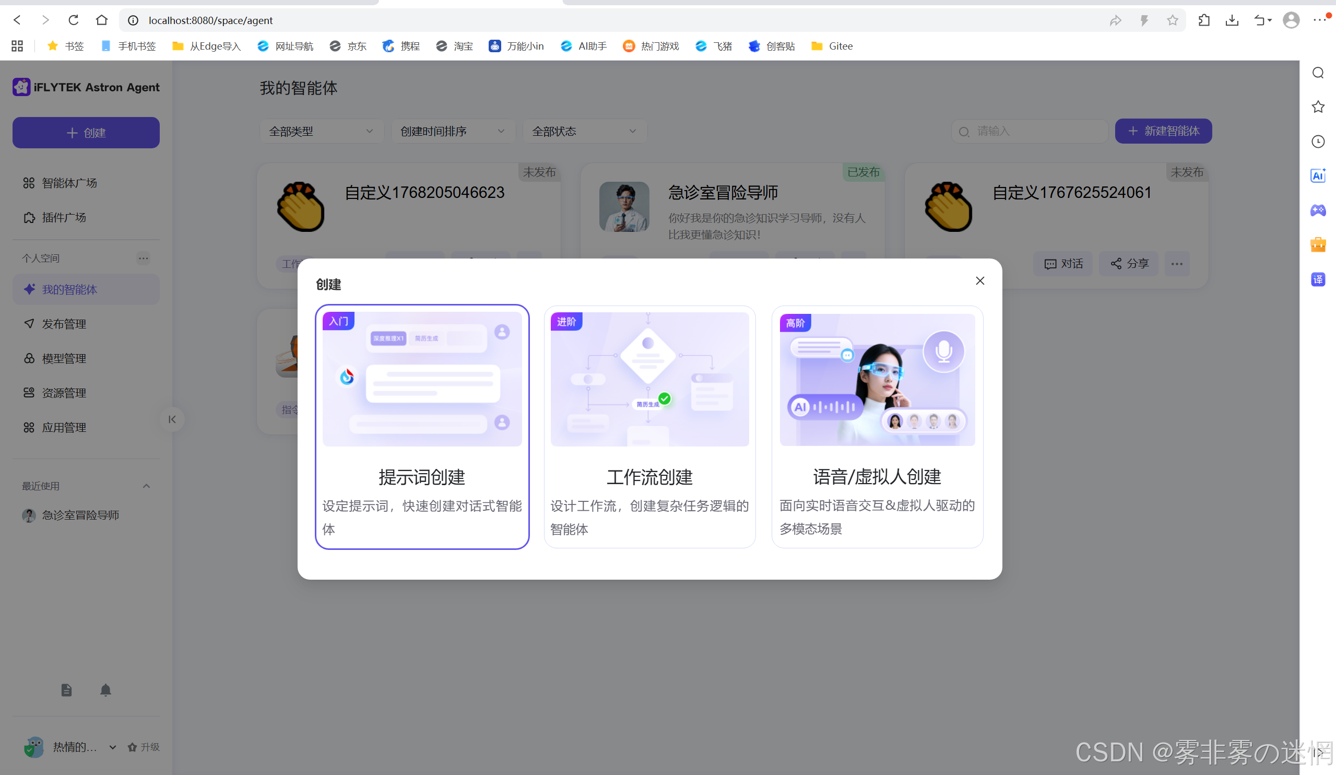Viewport: 1336px width, 775px height.
Task: Click the browser home icon
Action: point(101,20)
